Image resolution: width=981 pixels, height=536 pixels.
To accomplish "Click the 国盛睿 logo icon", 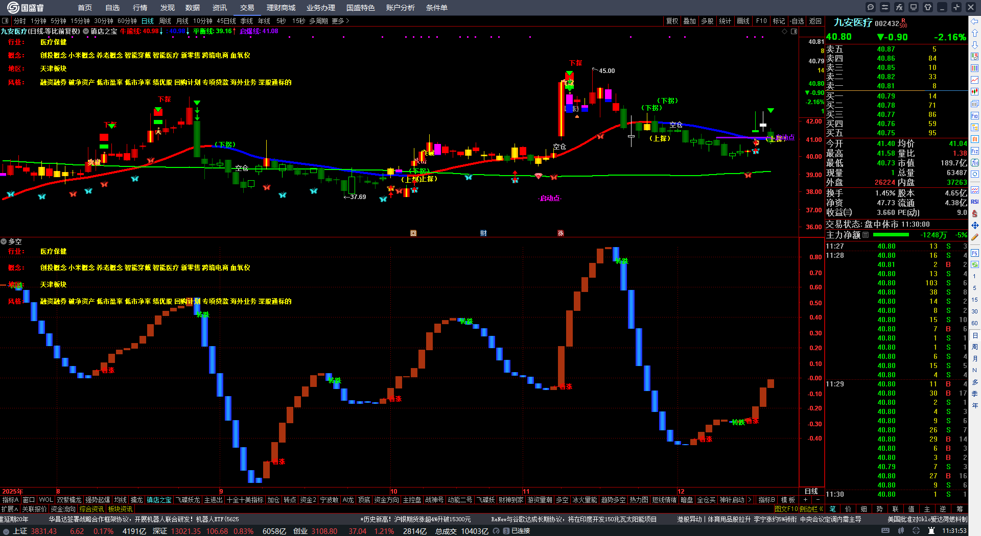I will (x=13, y=7).
